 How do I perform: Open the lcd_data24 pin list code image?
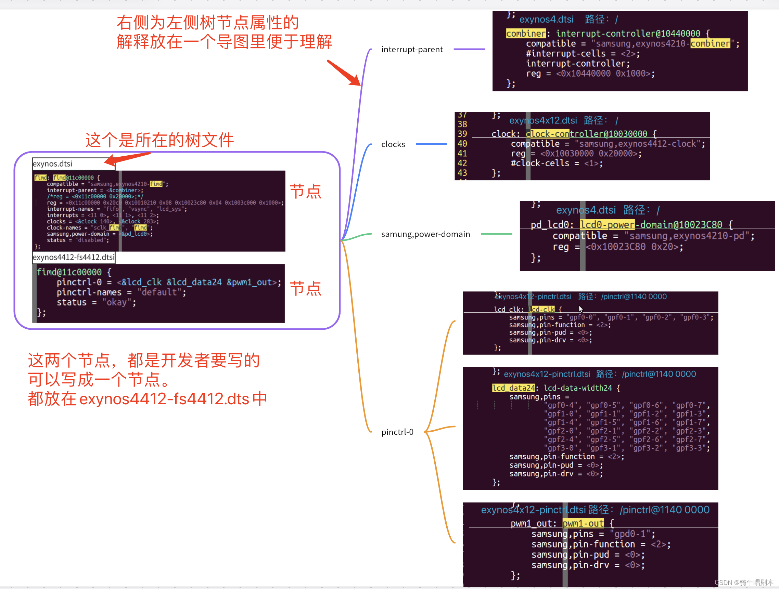591,429
